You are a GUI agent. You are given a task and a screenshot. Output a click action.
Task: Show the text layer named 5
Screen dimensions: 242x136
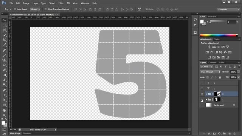click(202, 83)
